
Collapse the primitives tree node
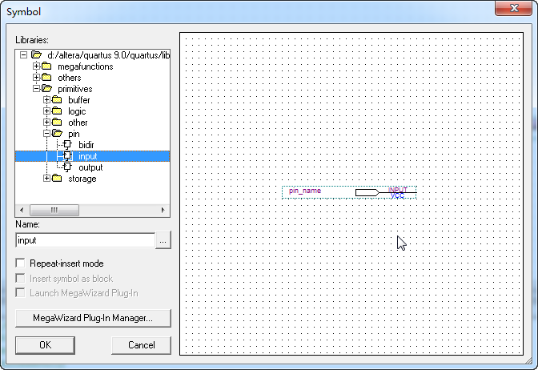36,89
